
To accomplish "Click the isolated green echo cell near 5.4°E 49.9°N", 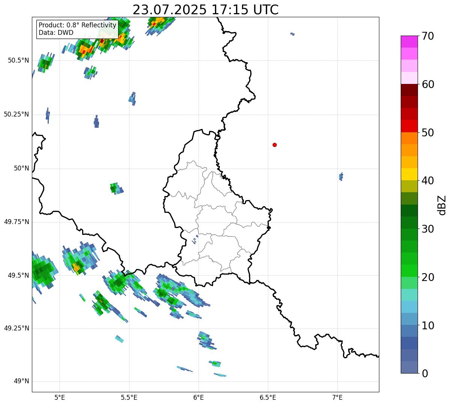I will [116, 188].
